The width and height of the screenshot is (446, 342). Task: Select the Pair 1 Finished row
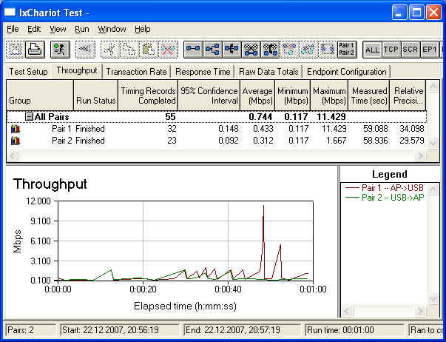[x=216, y=129]
